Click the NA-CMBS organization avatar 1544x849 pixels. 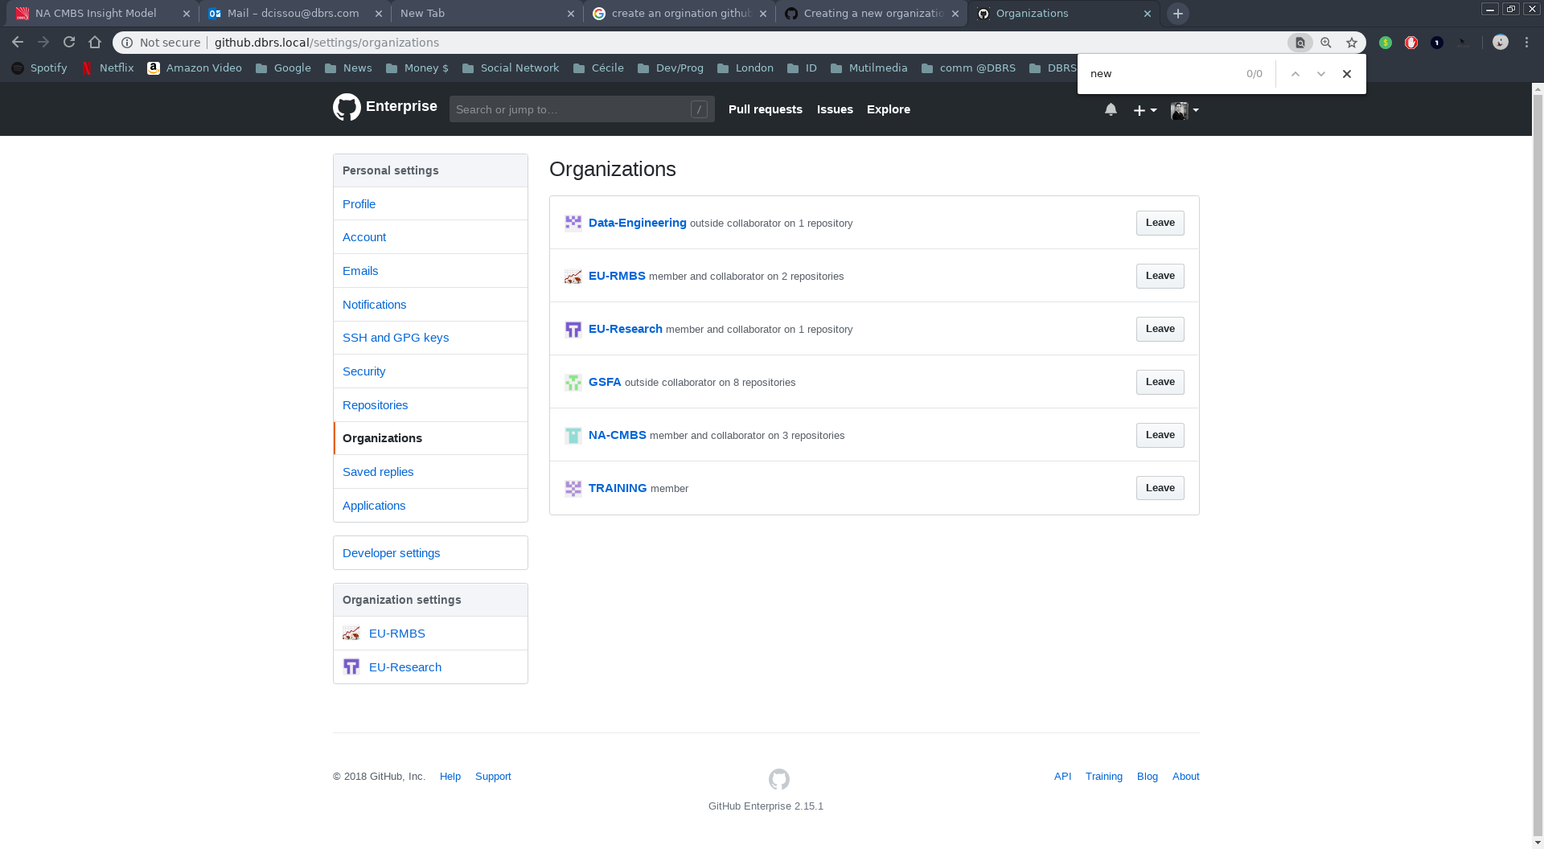tap(573, 435)
